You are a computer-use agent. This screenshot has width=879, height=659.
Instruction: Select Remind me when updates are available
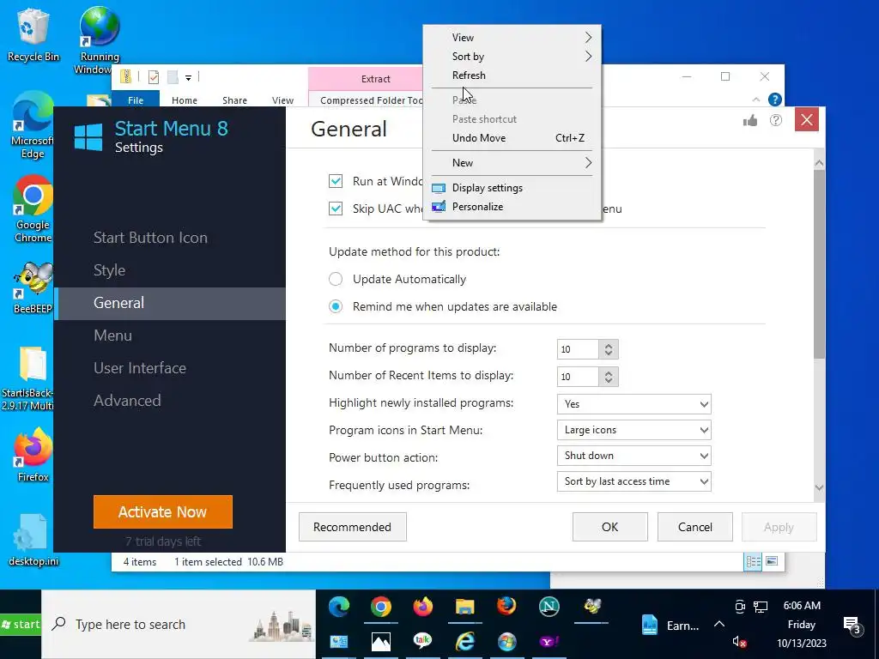pyautogui.click(x=336, y=306)
